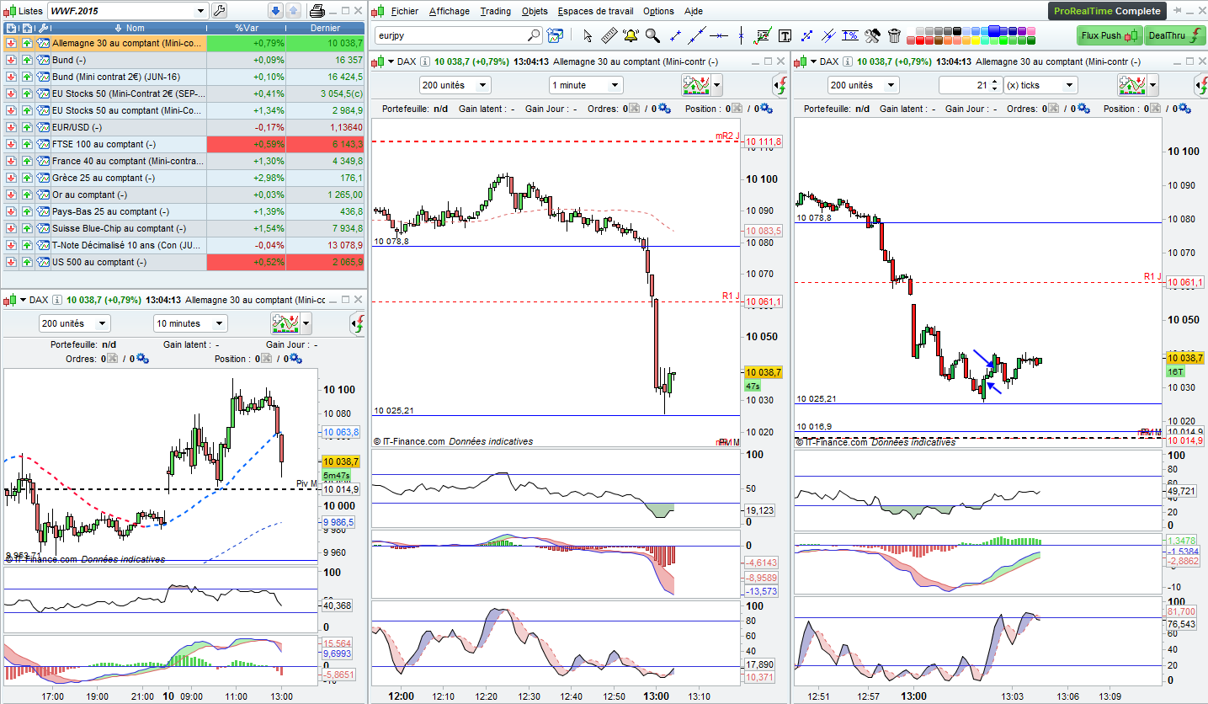The image size is (1208, 704).
Task: Select Pays-Bas 25 au comptant row
Action: coord(184,211)
